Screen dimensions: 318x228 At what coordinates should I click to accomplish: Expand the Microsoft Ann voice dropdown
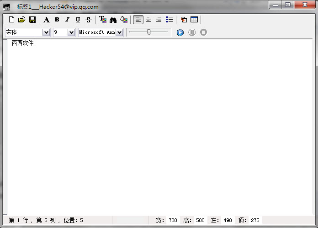[x=119, y=32]
